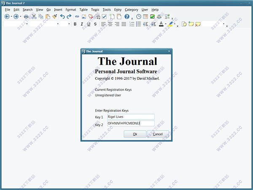Open the Insert menu
The image size is (253, 190).
point(58,10)
